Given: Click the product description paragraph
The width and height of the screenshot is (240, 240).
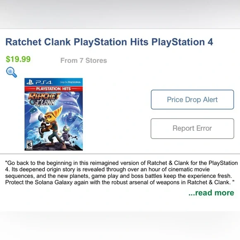Looking at the screenshot, I should 121,173.
